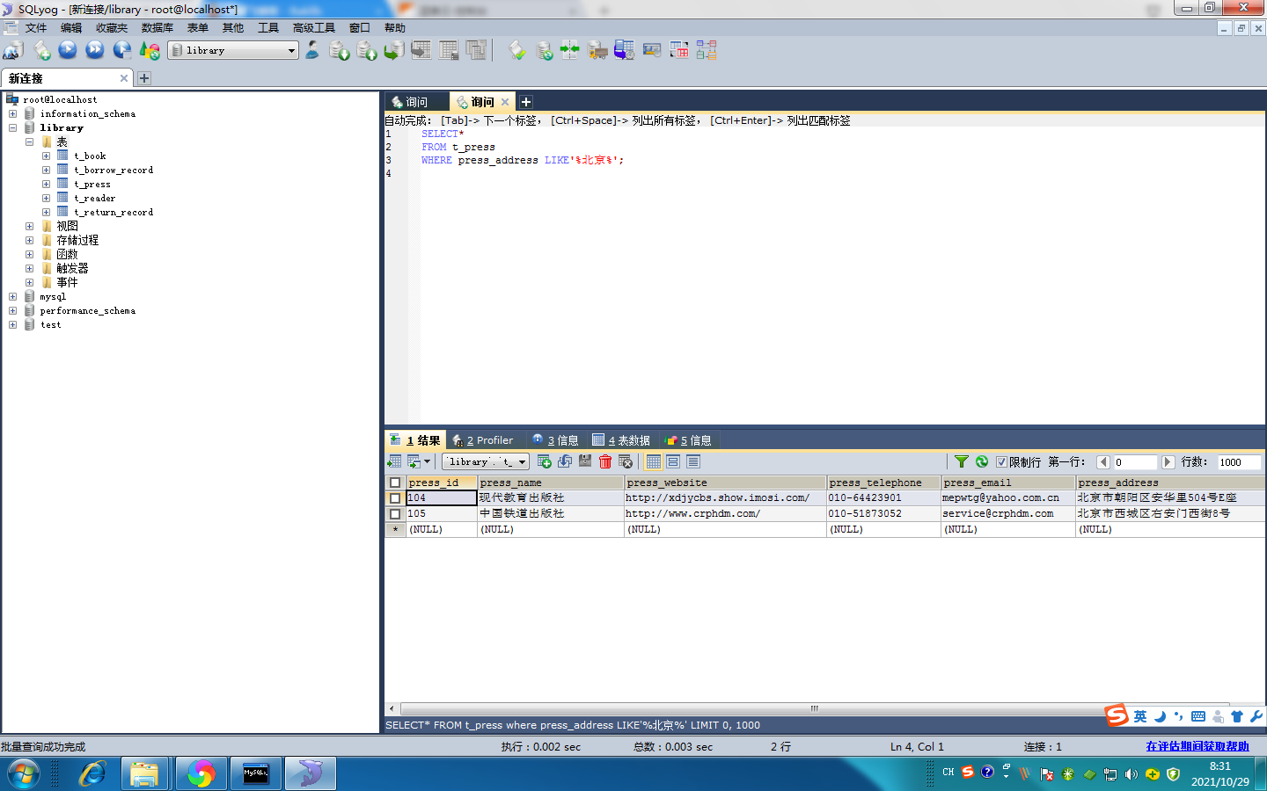Expand the mysql database node
This screenshot has width=1267, height=791.
tap(12, 297)
